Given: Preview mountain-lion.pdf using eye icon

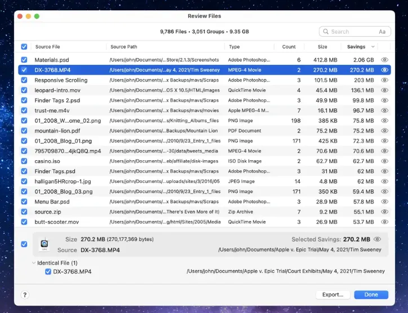Looking at the screenshot, I should pyautogui.click(x=384, y=131).
